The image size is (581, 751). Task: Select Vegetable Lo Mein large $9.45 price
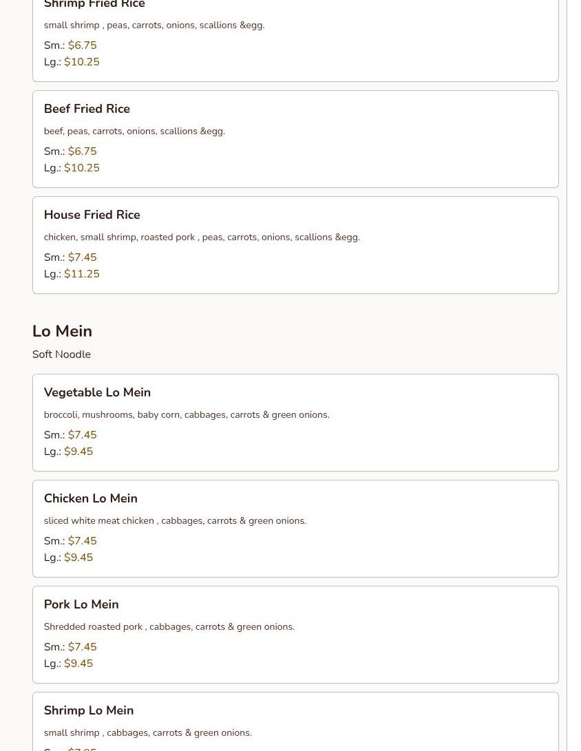[78, 452]
